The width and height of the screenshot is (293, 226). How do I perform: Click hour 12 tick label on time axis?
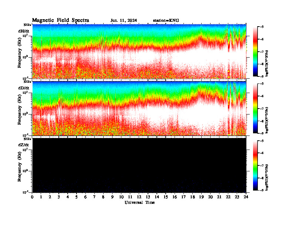point(139,197)
